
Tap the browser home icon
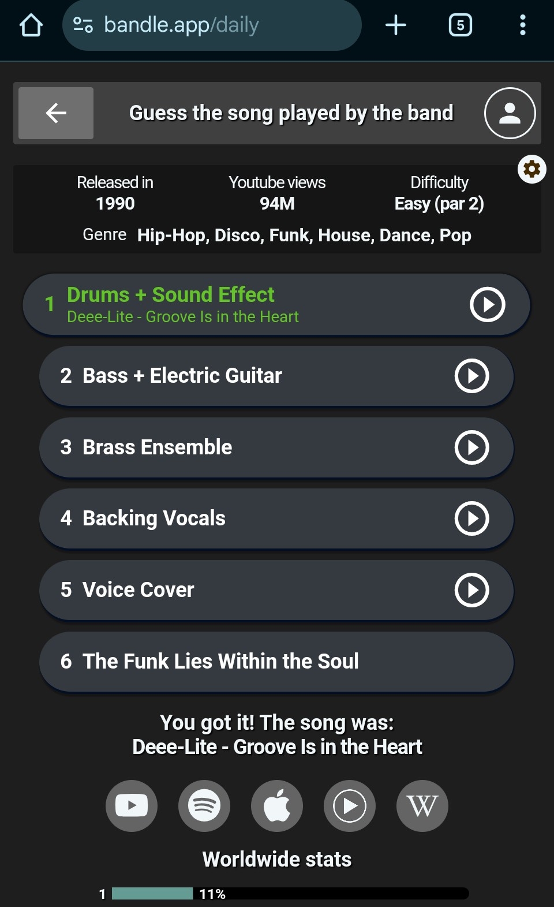tap(31, 25)
